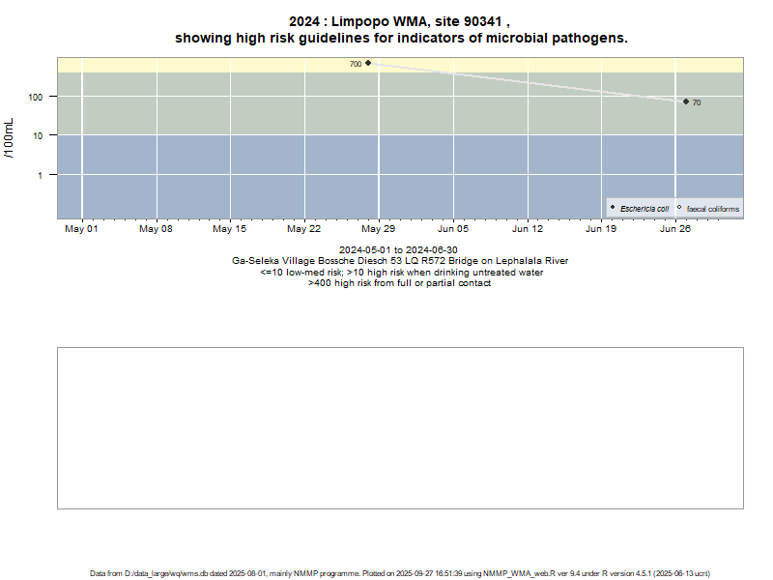Click the /100mL y-axis title
The image size is (773, 580).
tap(10, 137)
